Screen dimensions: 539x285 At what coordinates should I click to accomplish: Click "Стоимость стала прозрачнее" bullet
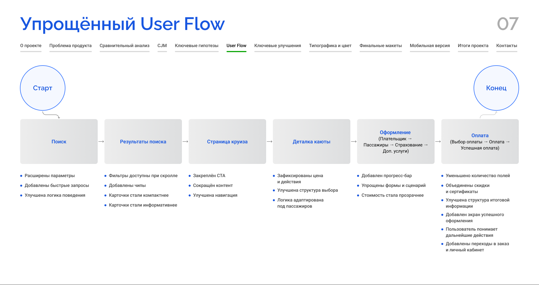coord(390,195)
